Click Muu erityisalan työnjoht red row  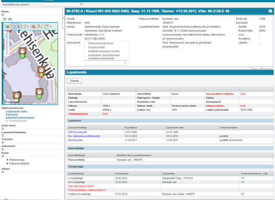[81, 186]
